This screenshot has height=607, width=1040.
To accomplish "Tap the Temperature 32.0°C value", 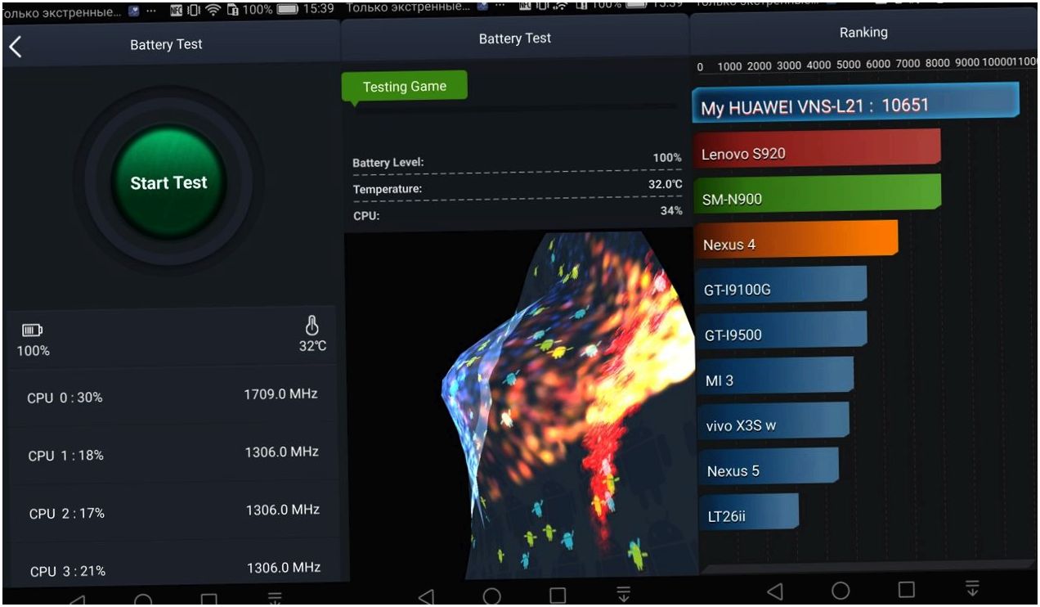I will pos(666,184).
